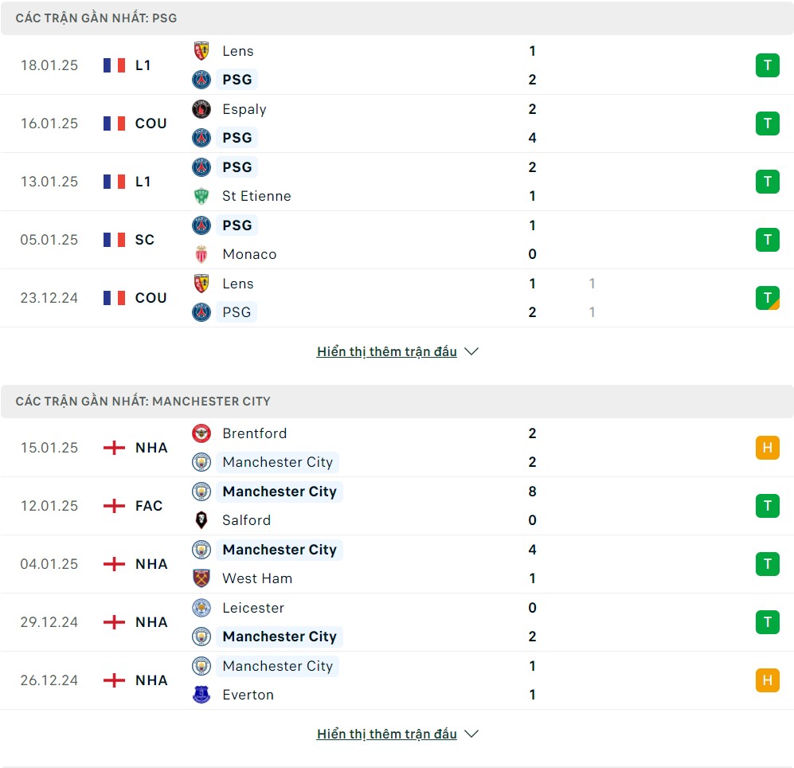This screenshot has width=794, height=768.
Task: Click green T badge for Salford match
Action: (767, 506)
